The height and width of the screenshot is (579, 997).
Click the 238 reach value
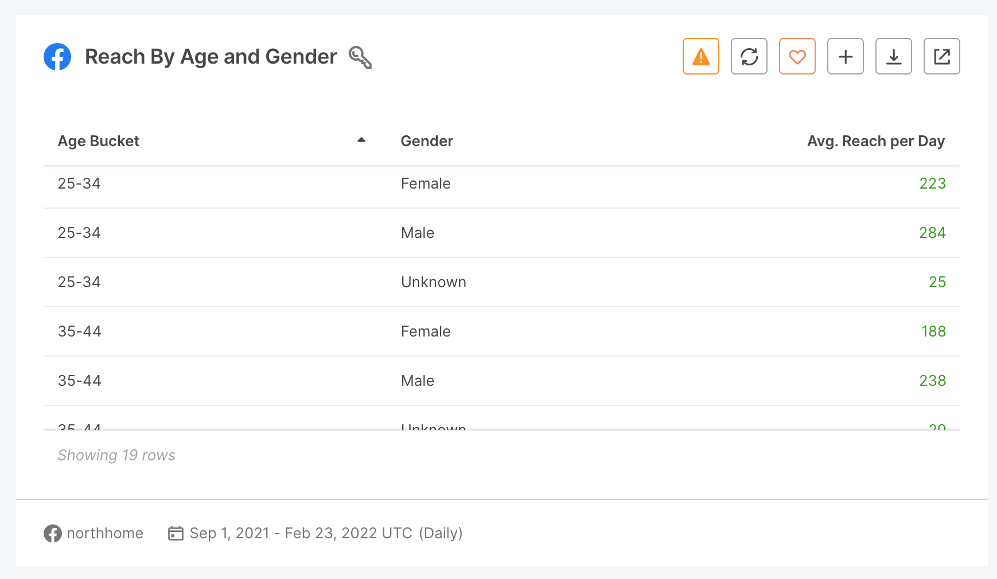(932, 381)
